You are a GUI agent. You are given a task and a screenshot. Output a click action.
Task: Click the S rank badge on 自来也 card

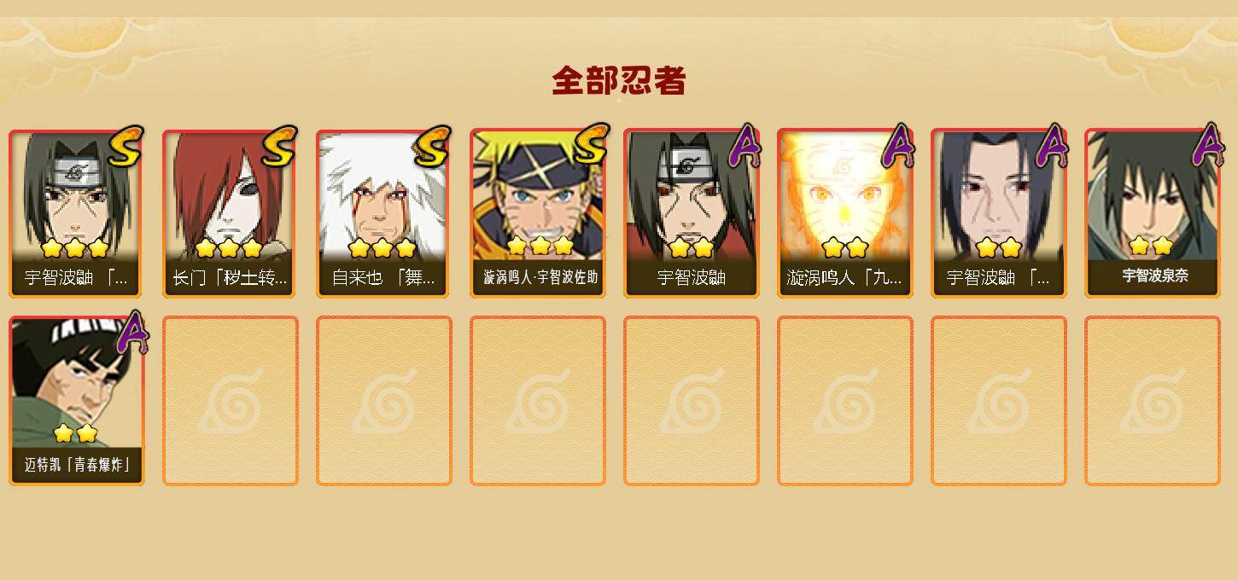click(432, 146)
